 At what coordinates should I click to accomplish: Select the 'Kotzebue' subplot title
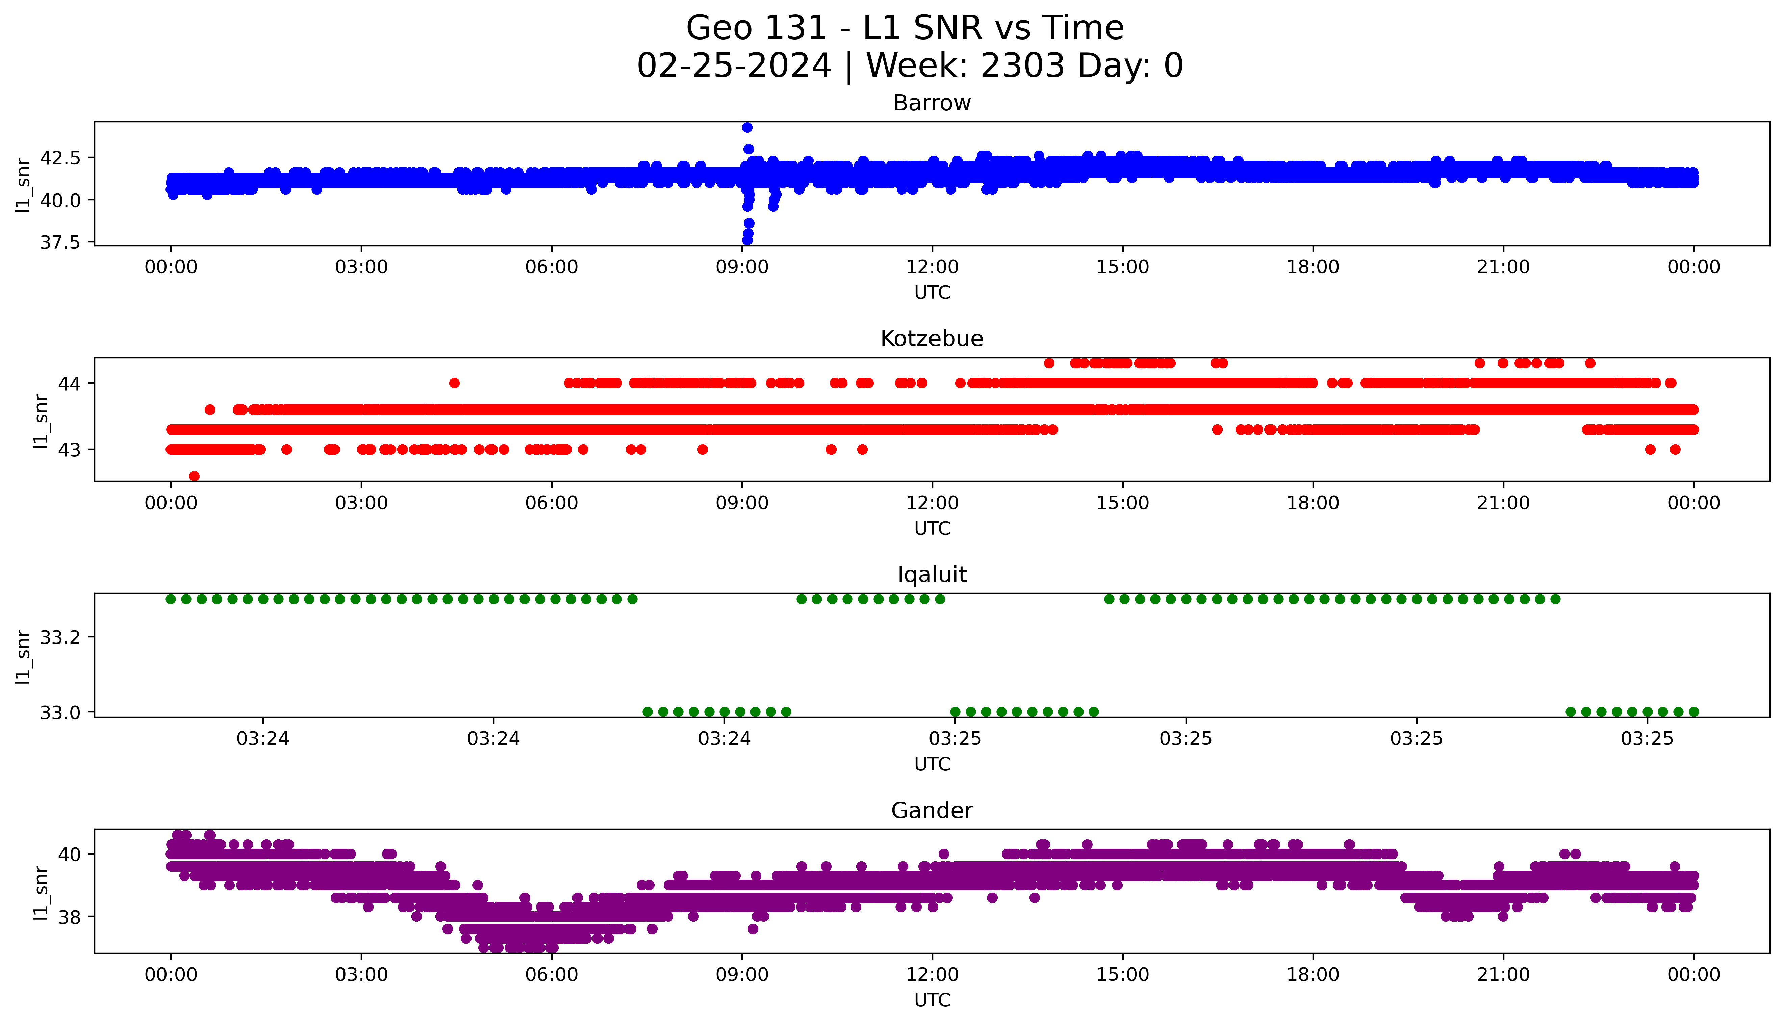pos(932,338)
